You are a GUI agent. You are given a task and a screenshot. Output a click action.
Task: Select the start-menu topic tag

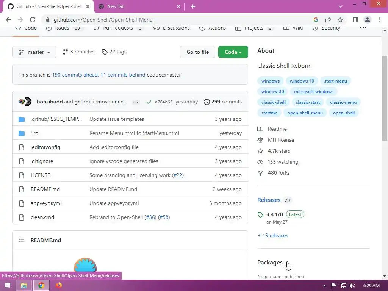[x=336, y=81]
